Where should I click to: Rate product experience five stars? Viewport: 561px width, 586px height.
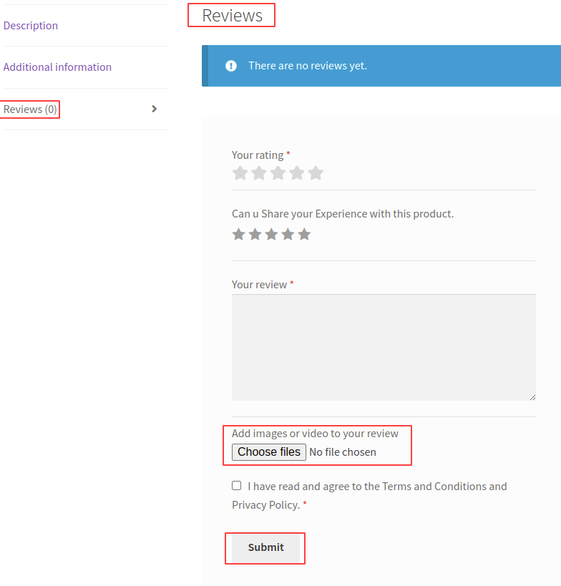click(x=304, y=234)
